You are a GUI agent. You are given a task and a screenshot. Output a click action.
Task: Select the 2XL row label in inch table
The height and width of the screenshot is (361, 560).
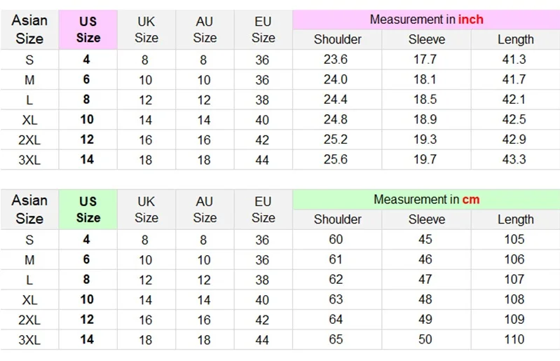(x=29, y=139)
